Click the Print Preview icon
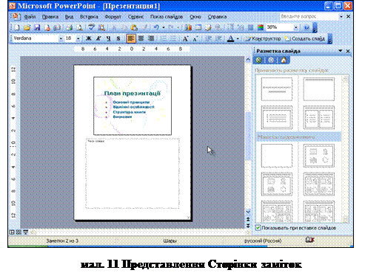The image size is (382, 273). pyautogui.click(x=79, y=27)
